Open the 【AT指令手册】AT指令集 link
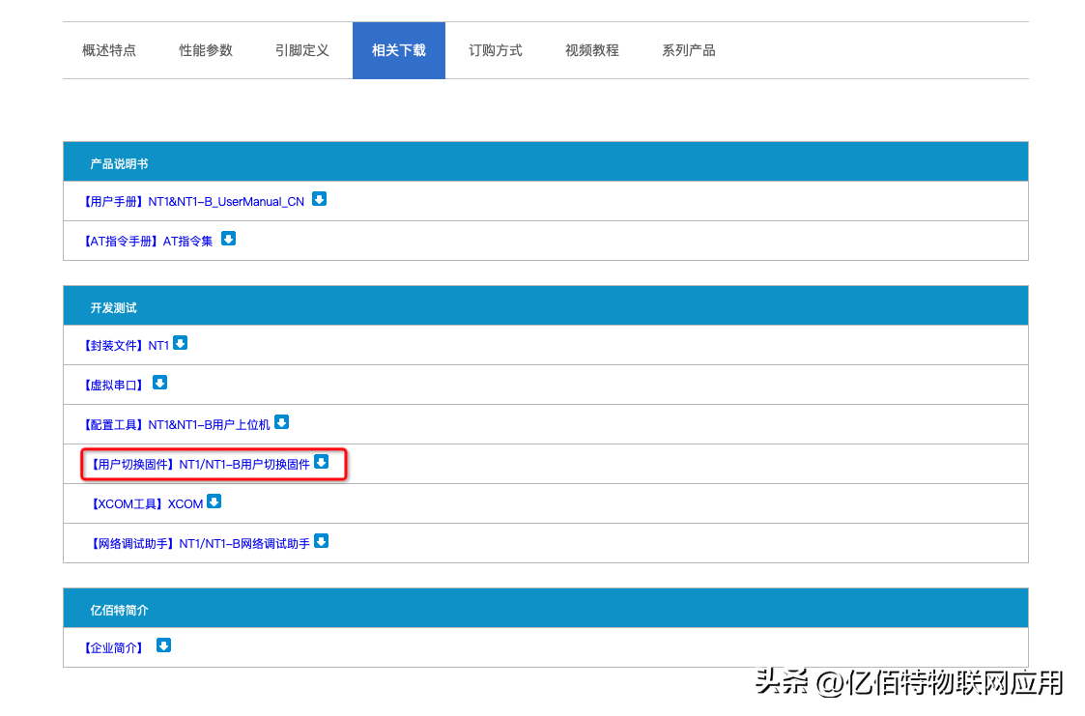1085x716 pixels. 143,242
